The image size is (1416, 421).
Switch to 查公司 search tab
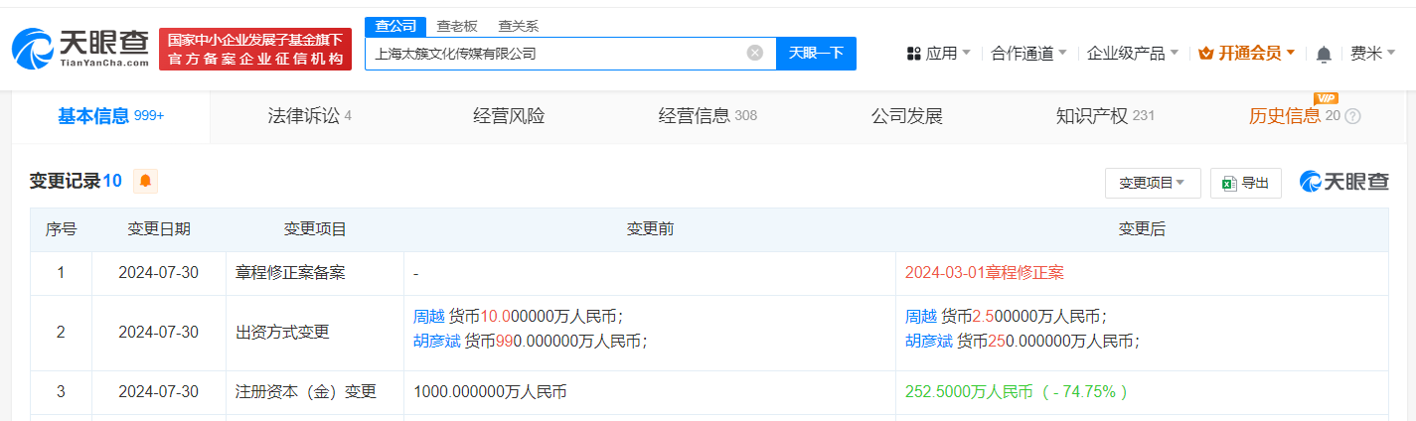coord(395,27)
